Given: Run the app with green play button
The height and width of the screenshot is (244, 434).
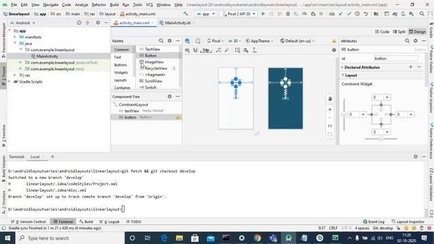Looking at the screenshot, I should coord(263,14).
